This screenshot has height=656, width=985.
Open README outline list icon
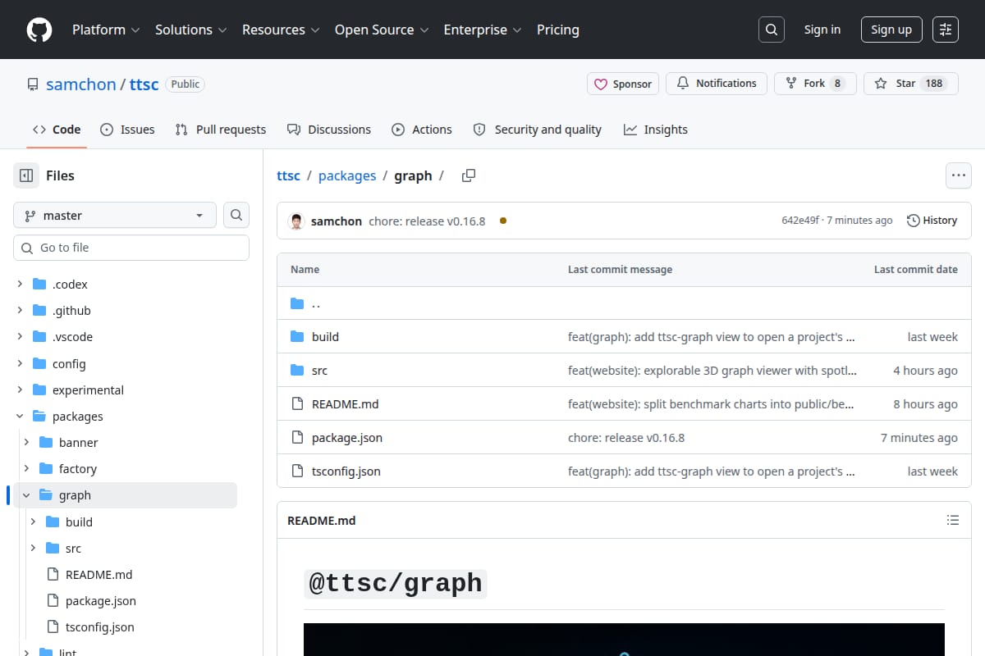(953, 520)
